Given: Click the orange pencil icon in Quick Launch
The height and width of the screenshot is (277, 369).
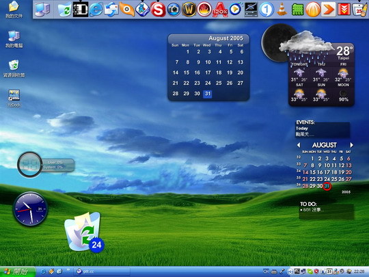Looking at the screenshot, I should [51, 272].
